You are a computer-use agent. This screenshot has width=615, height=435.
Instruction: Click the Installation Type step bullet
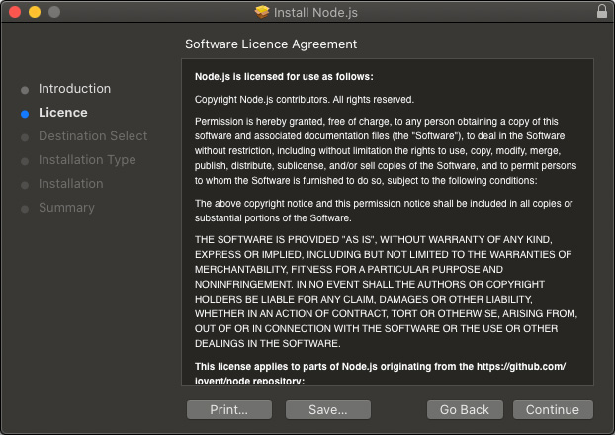pyautogui.click(x=25, y=160)
